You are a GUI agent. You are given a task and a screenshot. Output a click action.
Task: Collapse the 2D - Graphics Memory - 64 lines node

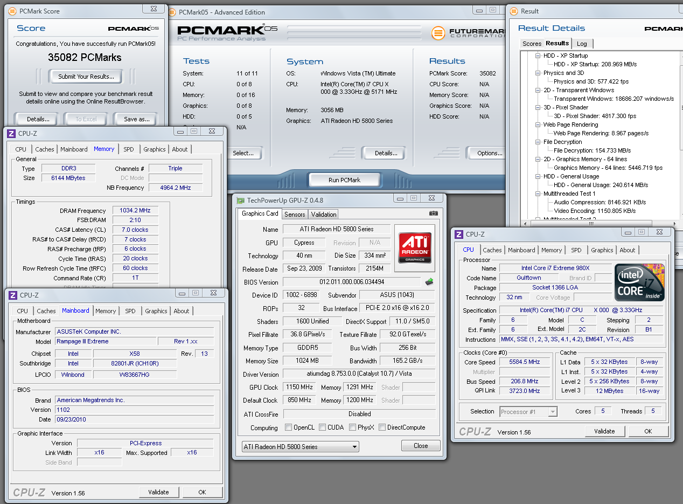[538, 159]
